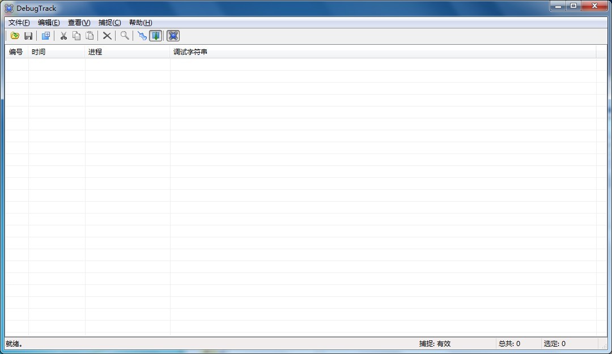The image size is (612, 354).
Task: Open the 文件(F) menu
Action: pyautogui.click(x=19, y=23)
